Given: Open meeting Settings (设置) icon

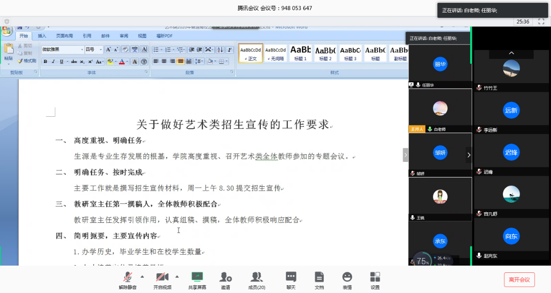Looking at the screenshot, I should click(x=375, y=277).
